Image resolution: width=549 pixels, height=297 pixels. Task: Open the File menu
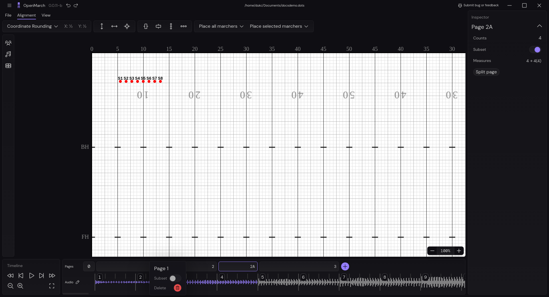coord(8,15)
